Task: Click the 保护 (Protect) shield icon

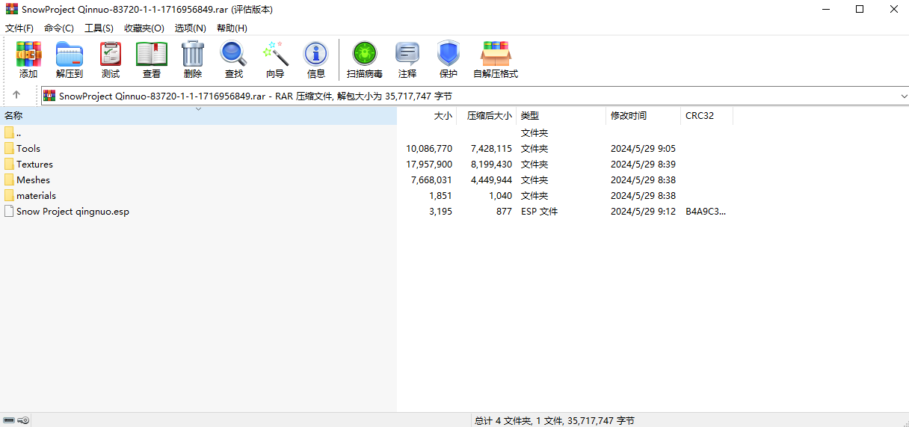Action: 448,54
